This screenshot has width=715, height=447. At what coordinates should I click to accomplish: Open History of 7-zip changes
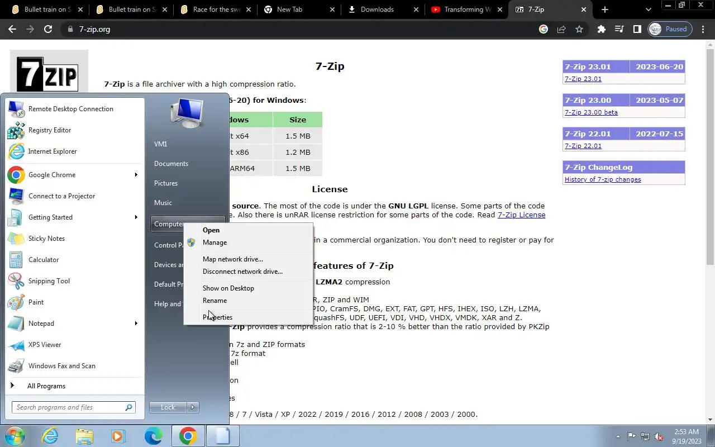click(603, 179)
